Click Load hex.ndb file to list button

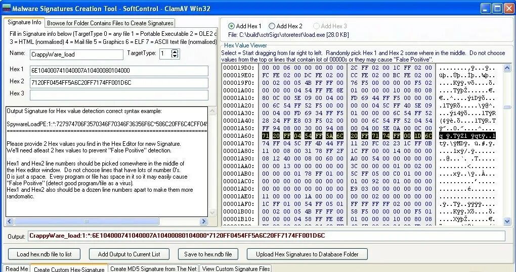45,254
